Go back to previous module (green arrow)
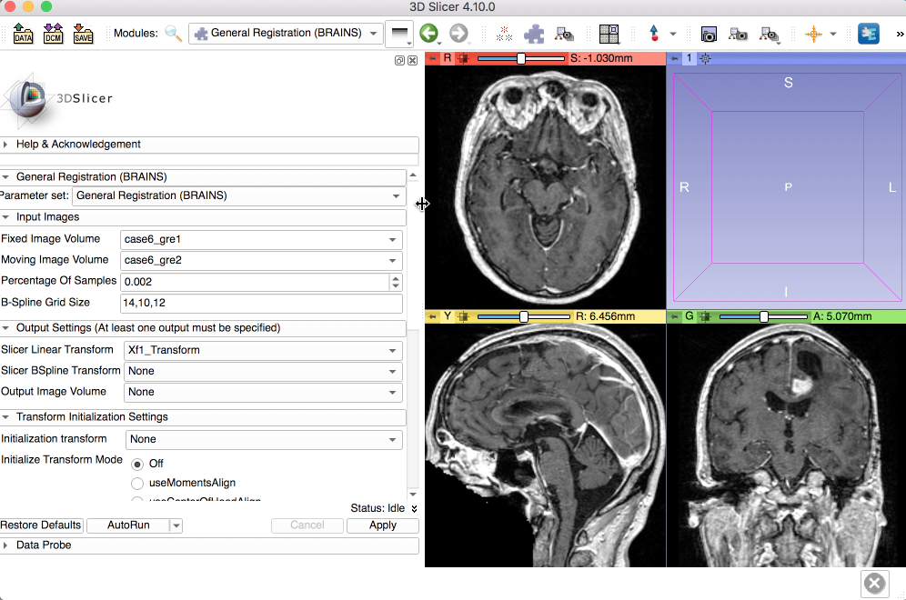The height and width of the screenshot is (600, 906). tap(428, 35)
